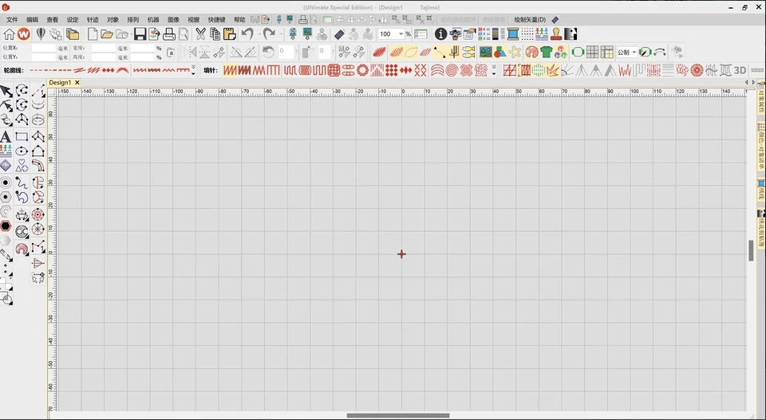Screen dimensions: 766x420
Task: Toggle the 3D stitch effect
Action: [740, 70]
